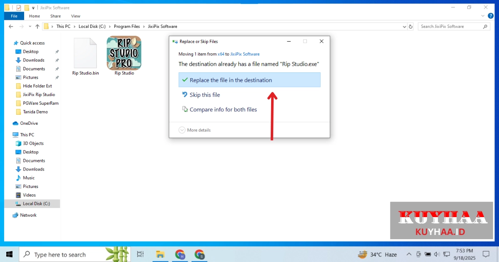The height and width of the screenshot is (262, 499).
Task: Open Documents under This PC
Action: (34, 161)
